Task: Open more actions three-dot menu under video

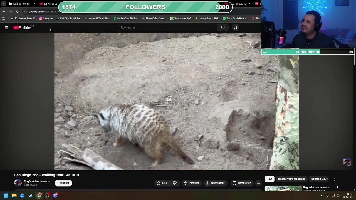Action: (x=258, y=183)
